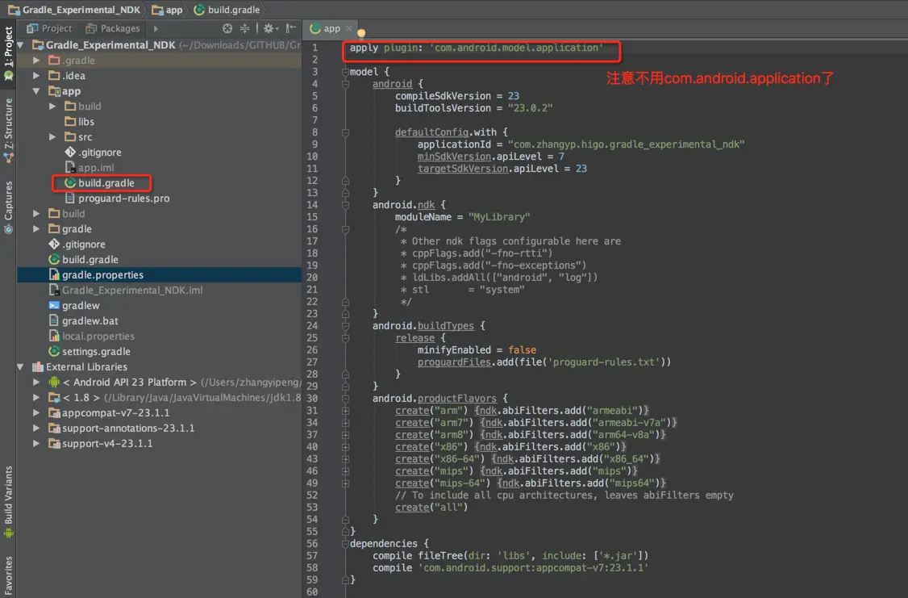908x598 pixels.
Task: Unfold create("arm") block at line 31
Action: click(345, 411)
